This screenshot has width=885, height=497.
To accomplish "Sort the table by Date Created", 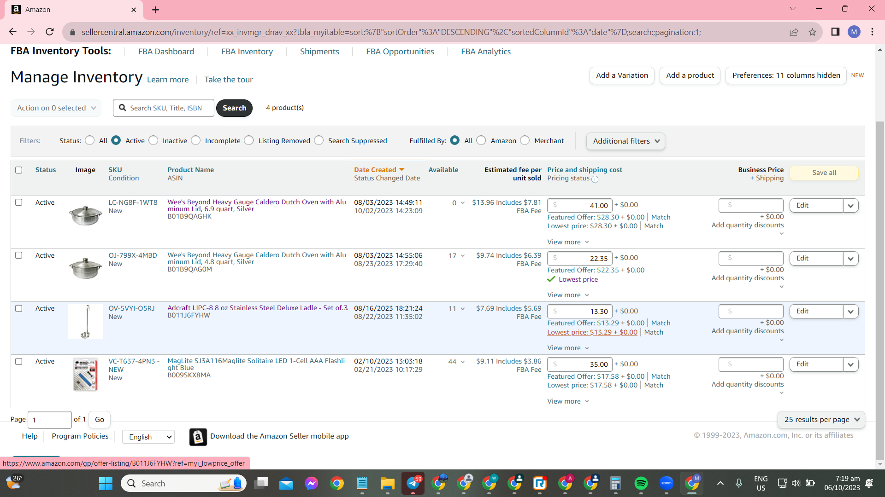I will point(379,170).
